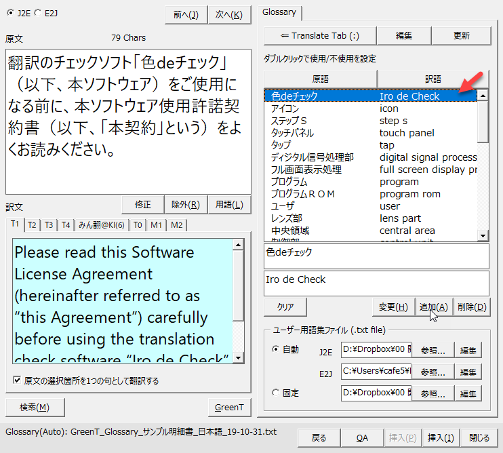
Task: Switch to the T2 translation tab
Action: tap(33, 225)
